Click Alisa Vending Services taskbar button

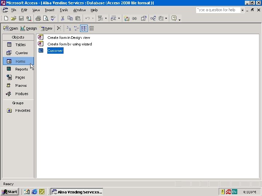(77, 192)
